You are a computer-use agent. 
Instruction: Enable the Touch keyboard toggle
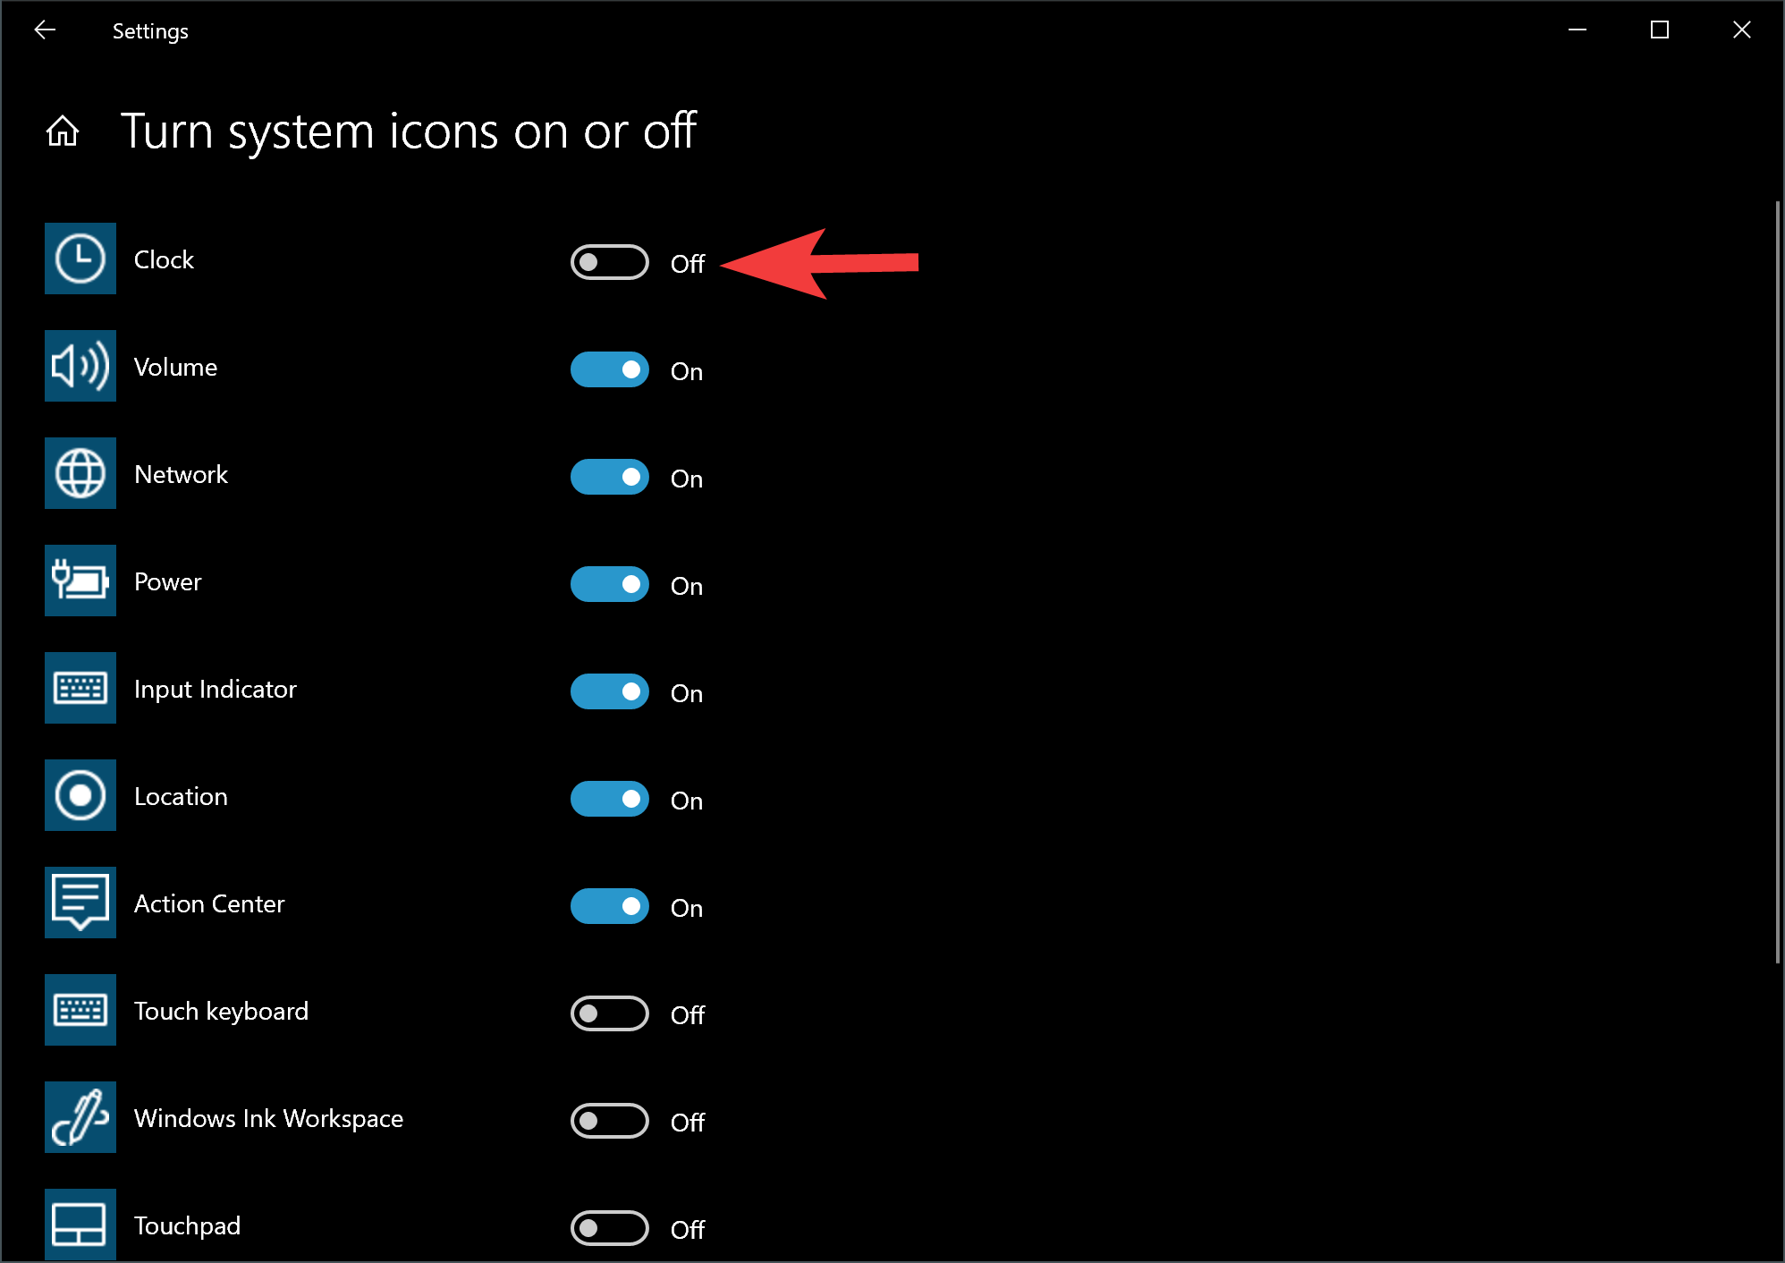pyautogui.click(x=610, y=1013)
